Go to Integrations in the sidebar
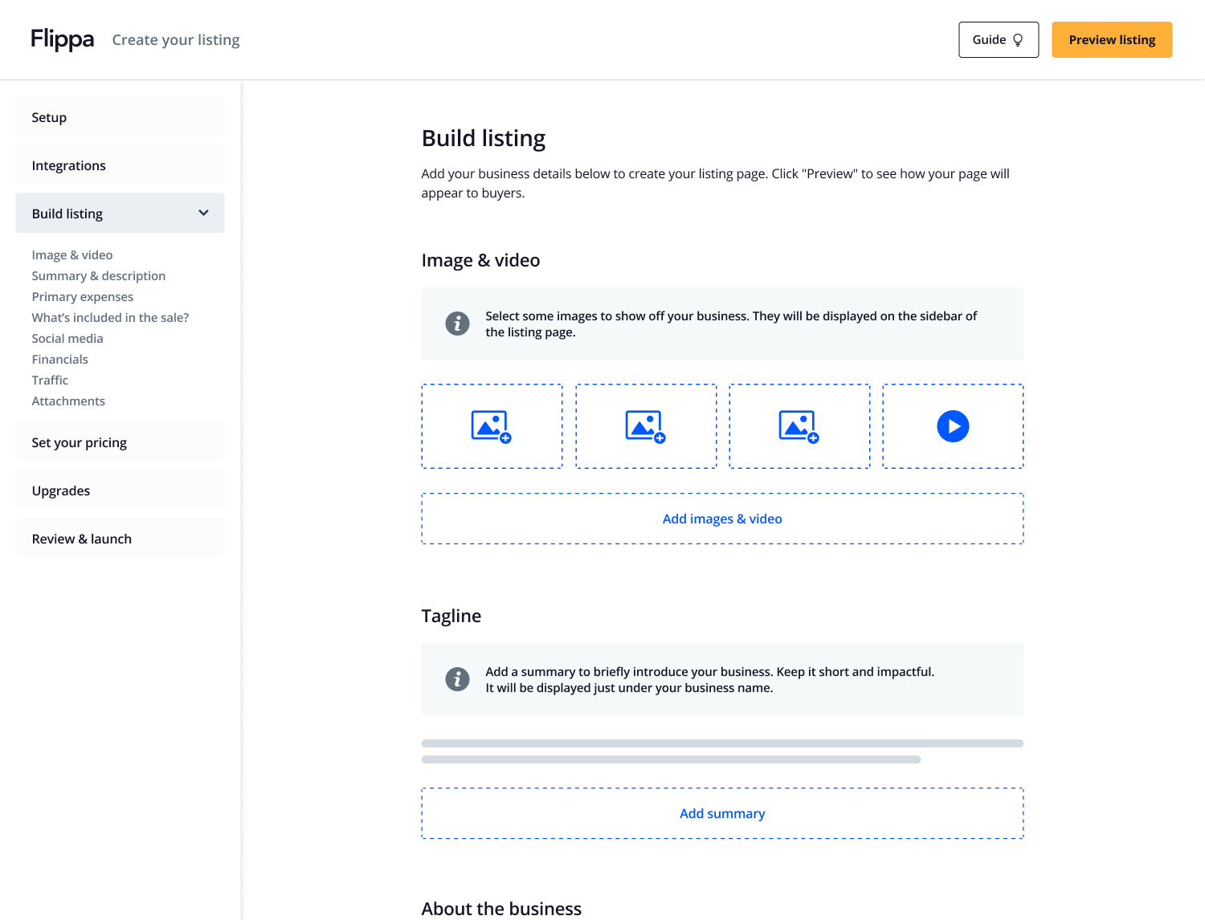This screenshot has width=1205, height=920. [x=120, y=165]
